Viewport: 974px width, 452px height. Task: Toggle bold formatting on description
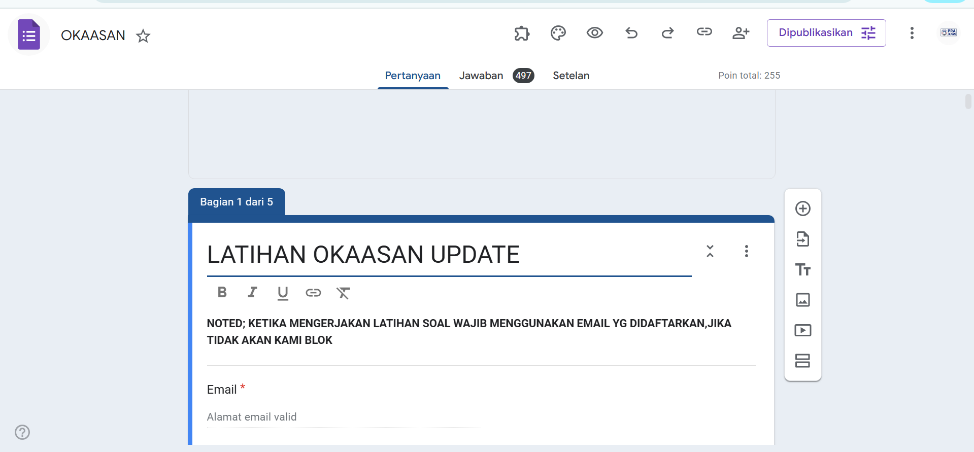[x=222, y=292]
